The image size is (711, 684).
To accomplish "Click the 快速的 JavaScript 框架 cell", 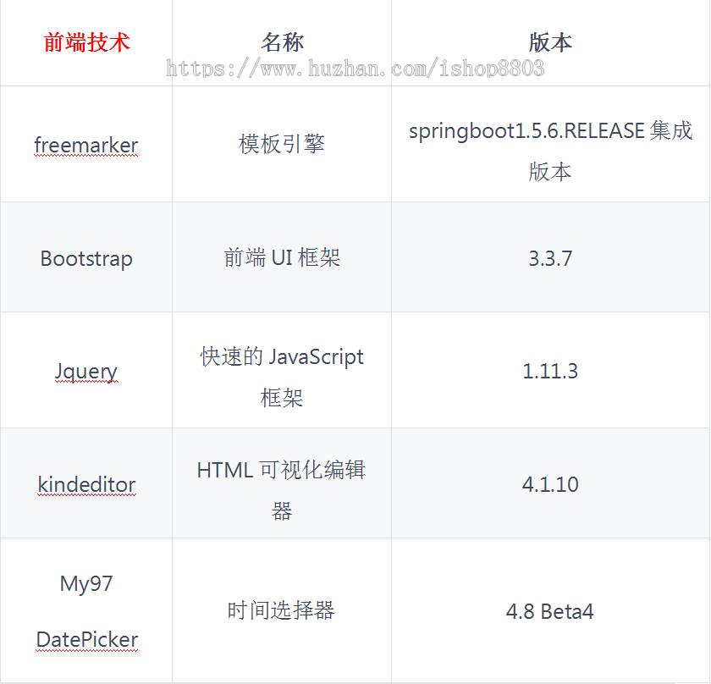I will click(x=280, y=371).
